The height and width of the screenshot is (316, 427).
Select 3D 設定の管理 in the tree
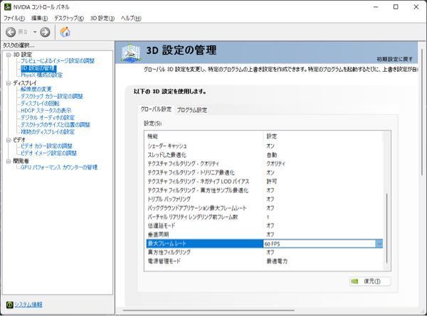[x=38, y=68]
